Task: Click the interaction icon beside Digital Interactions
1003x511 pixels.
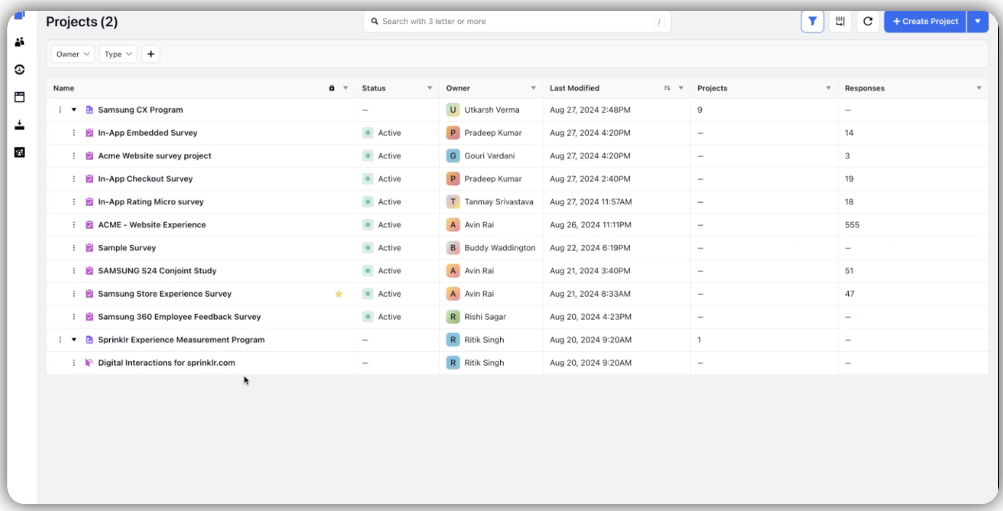Action: 89,363
